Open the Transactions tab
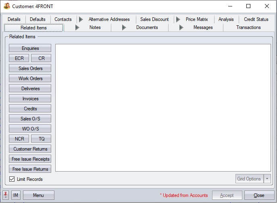Viewport: 277px width, 203px height. click(x=248, y=27)
